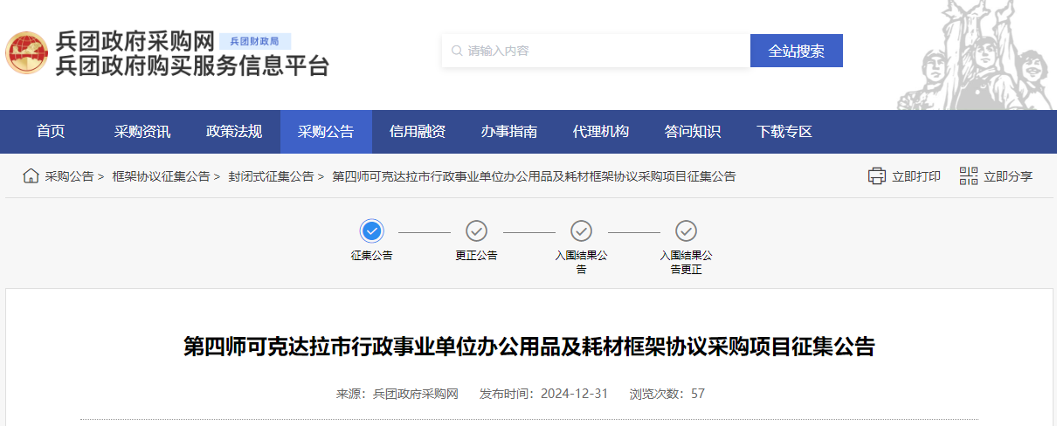Open the 下载专区 nav item
The image size is (1057, 426).
point(784,132)
